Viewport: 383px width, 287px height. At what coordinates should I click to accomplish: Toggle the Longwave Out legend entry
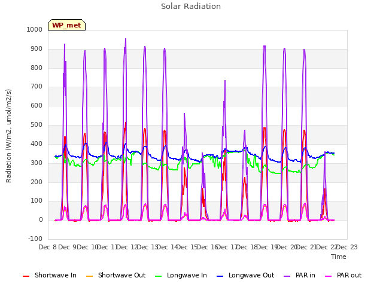(245, 275)
